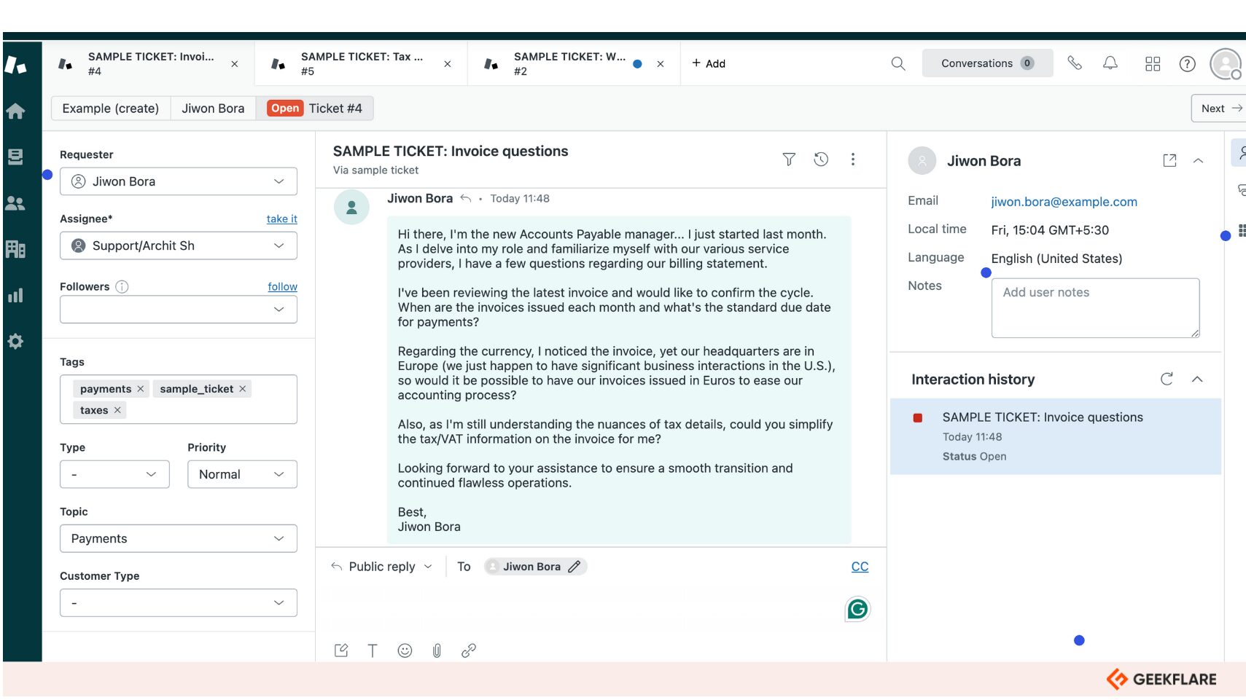The height and width of the screenshot is (700, 1246).
Task: Open Admin gear icon in sidebar
Action: tap(15, 341)
